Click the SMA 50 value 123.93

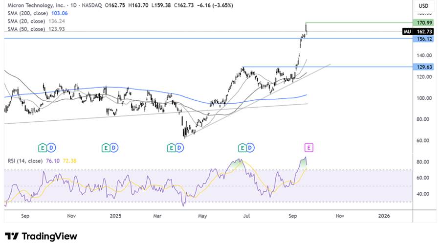click(57, 29)
